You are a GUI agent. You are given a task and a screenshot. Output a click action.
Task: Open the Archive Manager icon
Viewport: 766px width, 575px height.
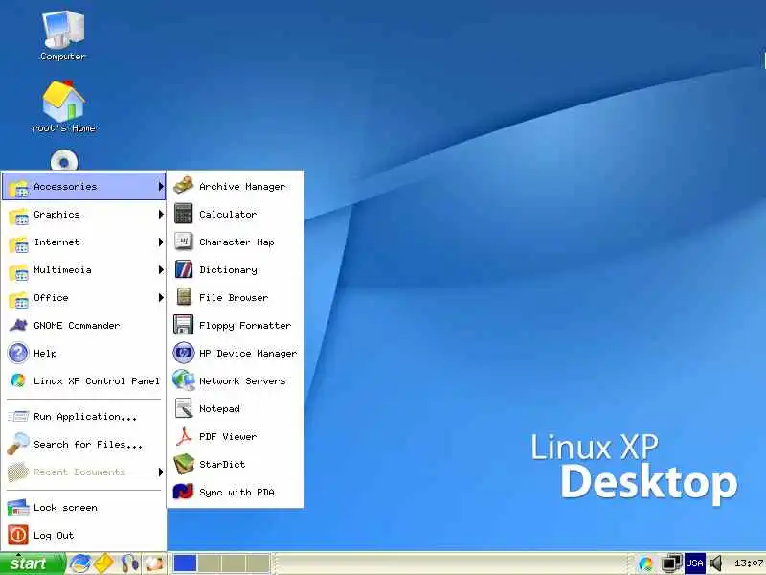click(x=184, y=186)
